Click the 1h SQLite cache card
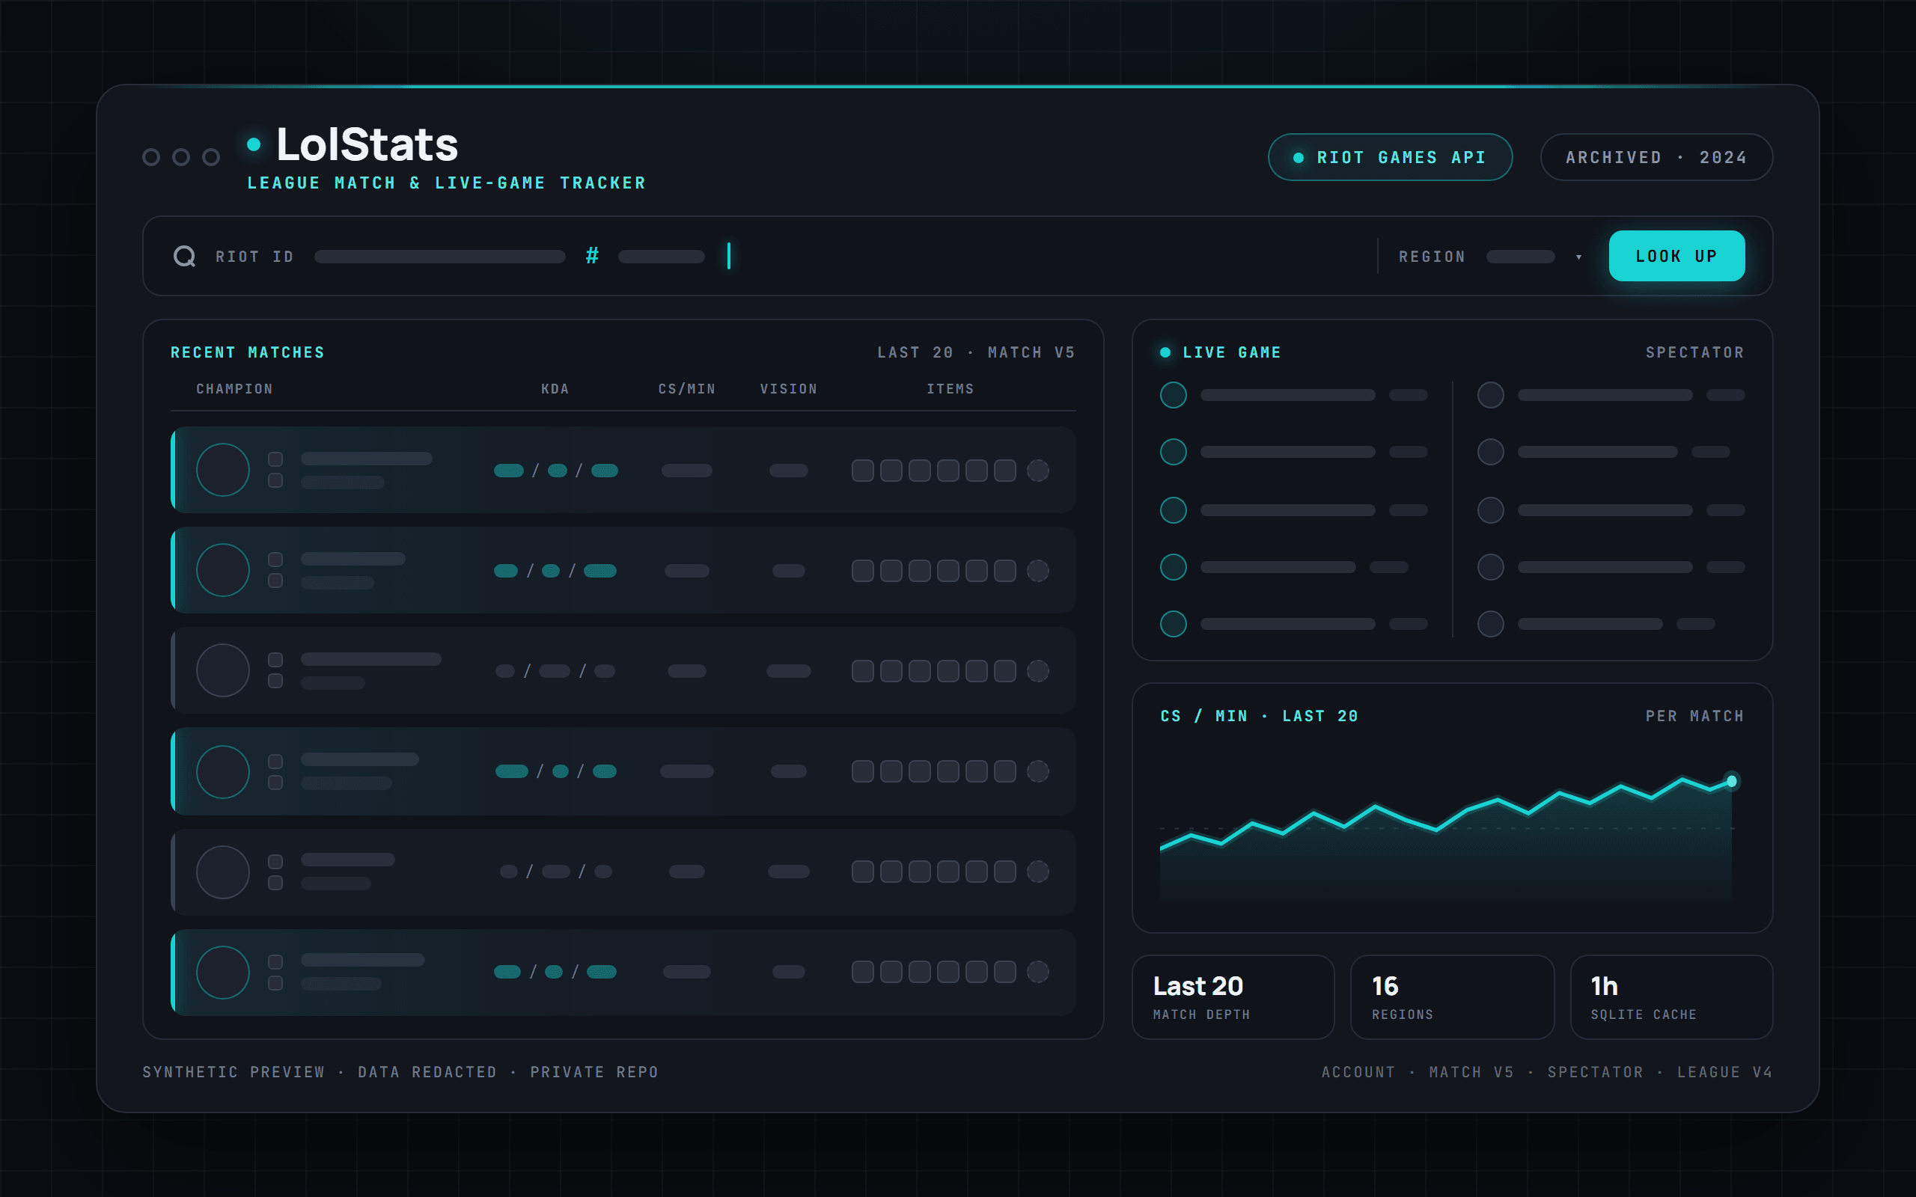 1671,997
